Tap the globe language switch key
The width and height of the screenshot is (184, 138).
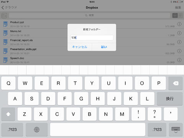point(37,130)
